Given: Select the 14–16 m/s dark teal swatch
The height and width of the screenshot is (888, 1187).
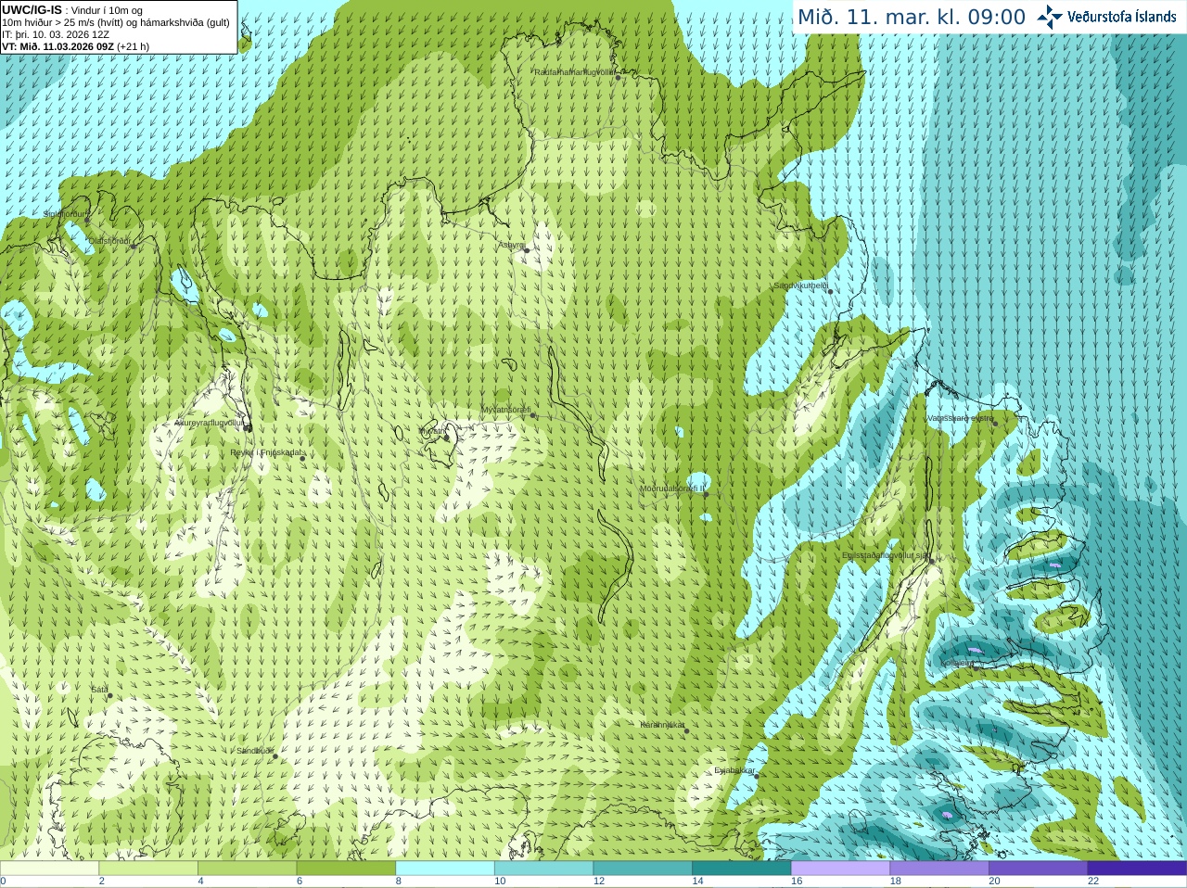Looking at the screenshot, I should (742, 869).
